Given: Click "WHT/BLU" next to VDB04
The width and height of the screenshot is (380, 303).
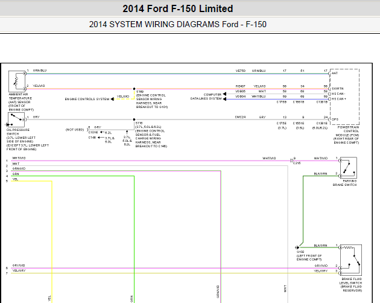Looking at the screenshot, I should click(259, 97).
